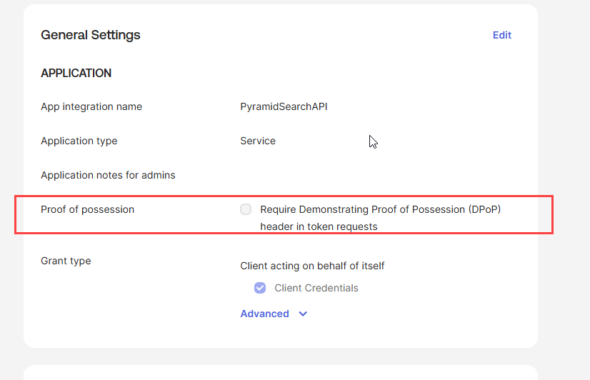Image resolution: width=590 pixels, height=380 pixels.
Task: Click the chevron arrow beside Advanced
Action: [x=303, y=314]
